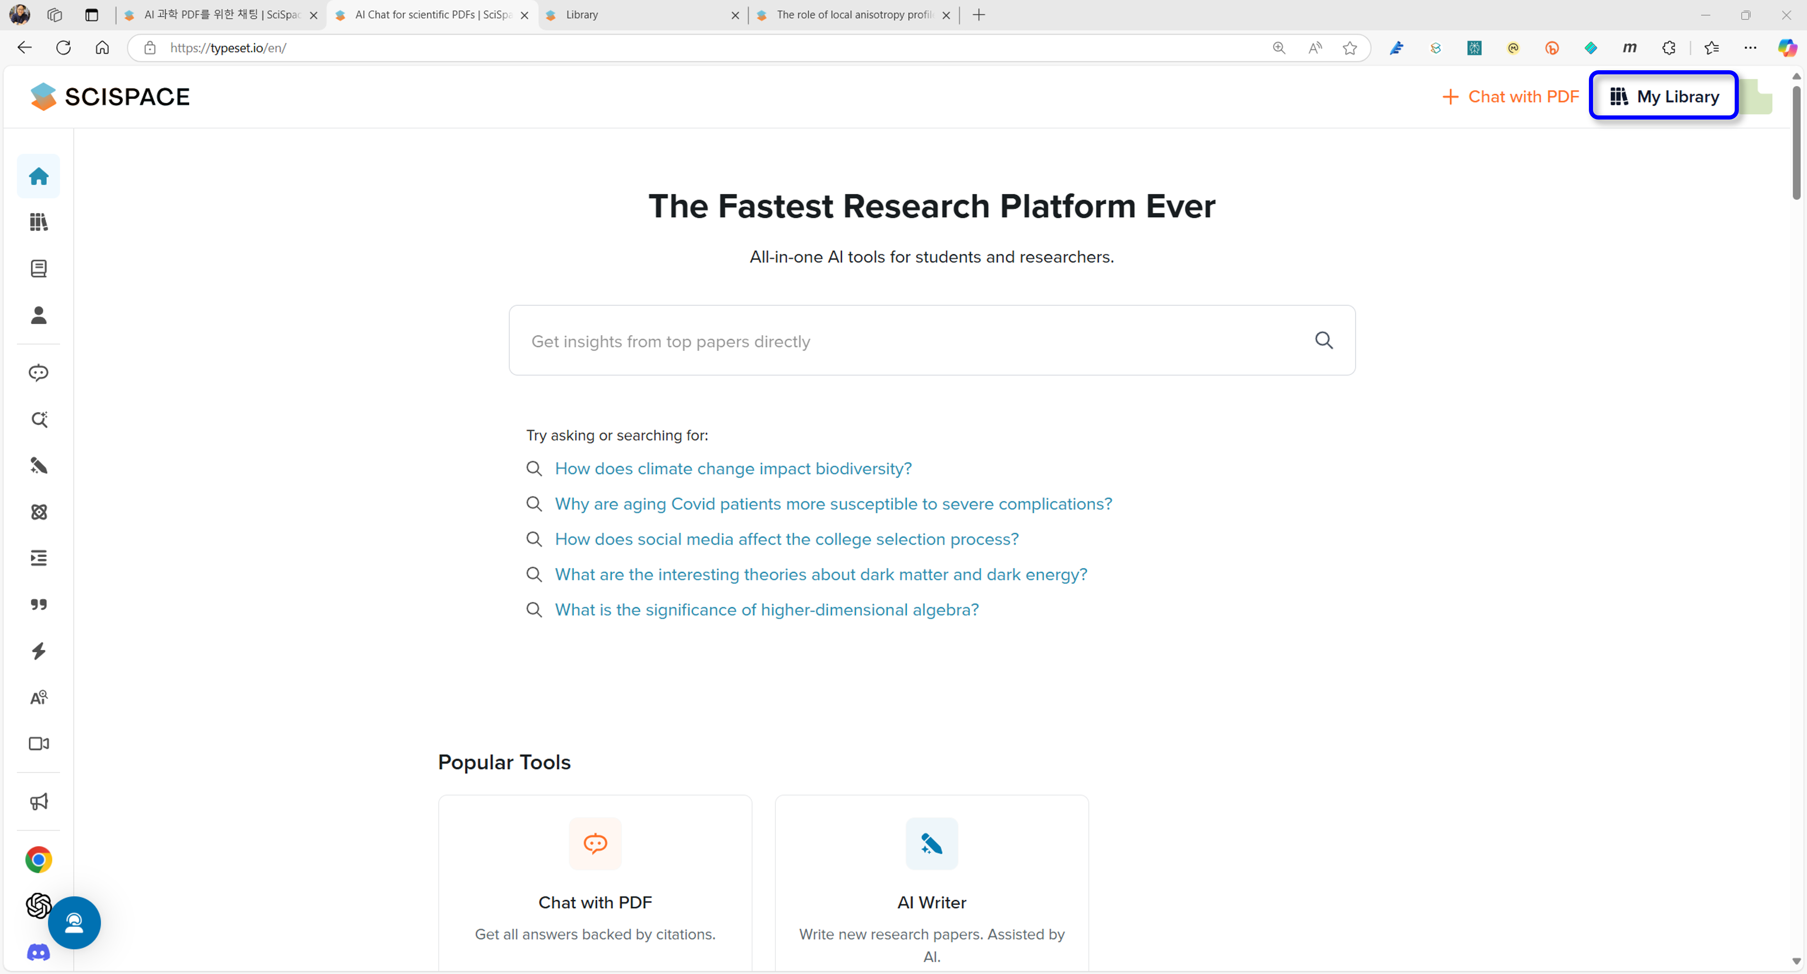1807x974 pixels.
Task: Click the browser home button
Action: click(102, 48)
